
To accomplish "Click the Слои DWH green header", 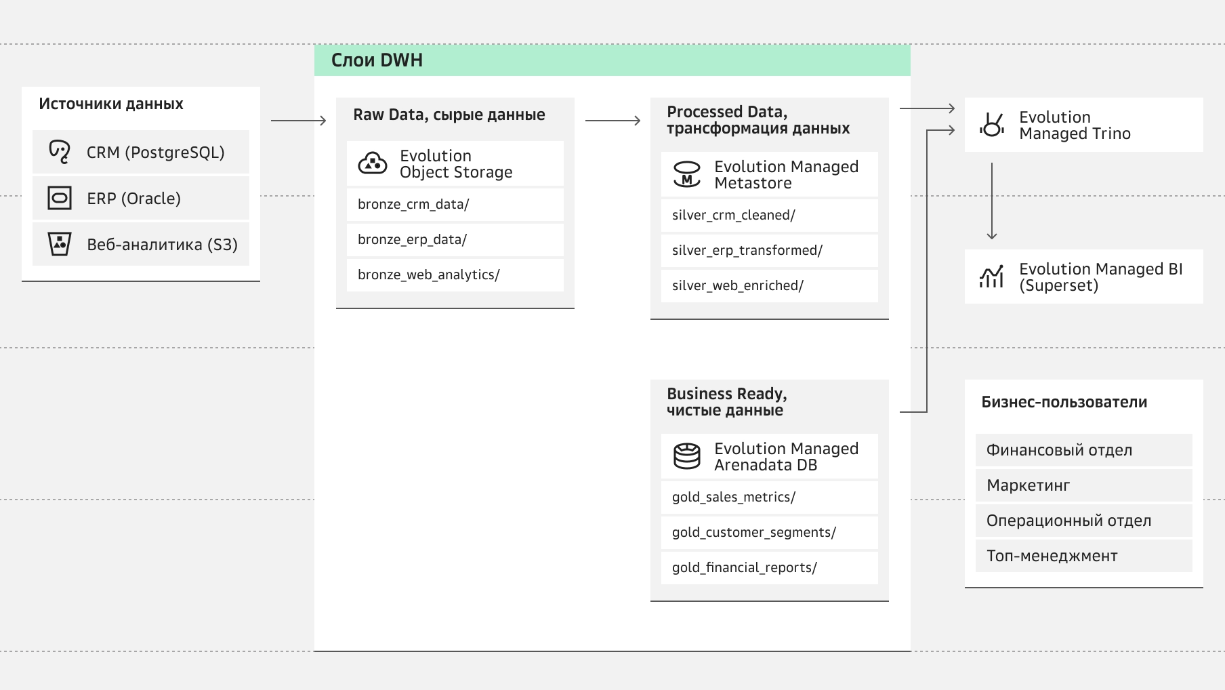I will pos(612,60).
